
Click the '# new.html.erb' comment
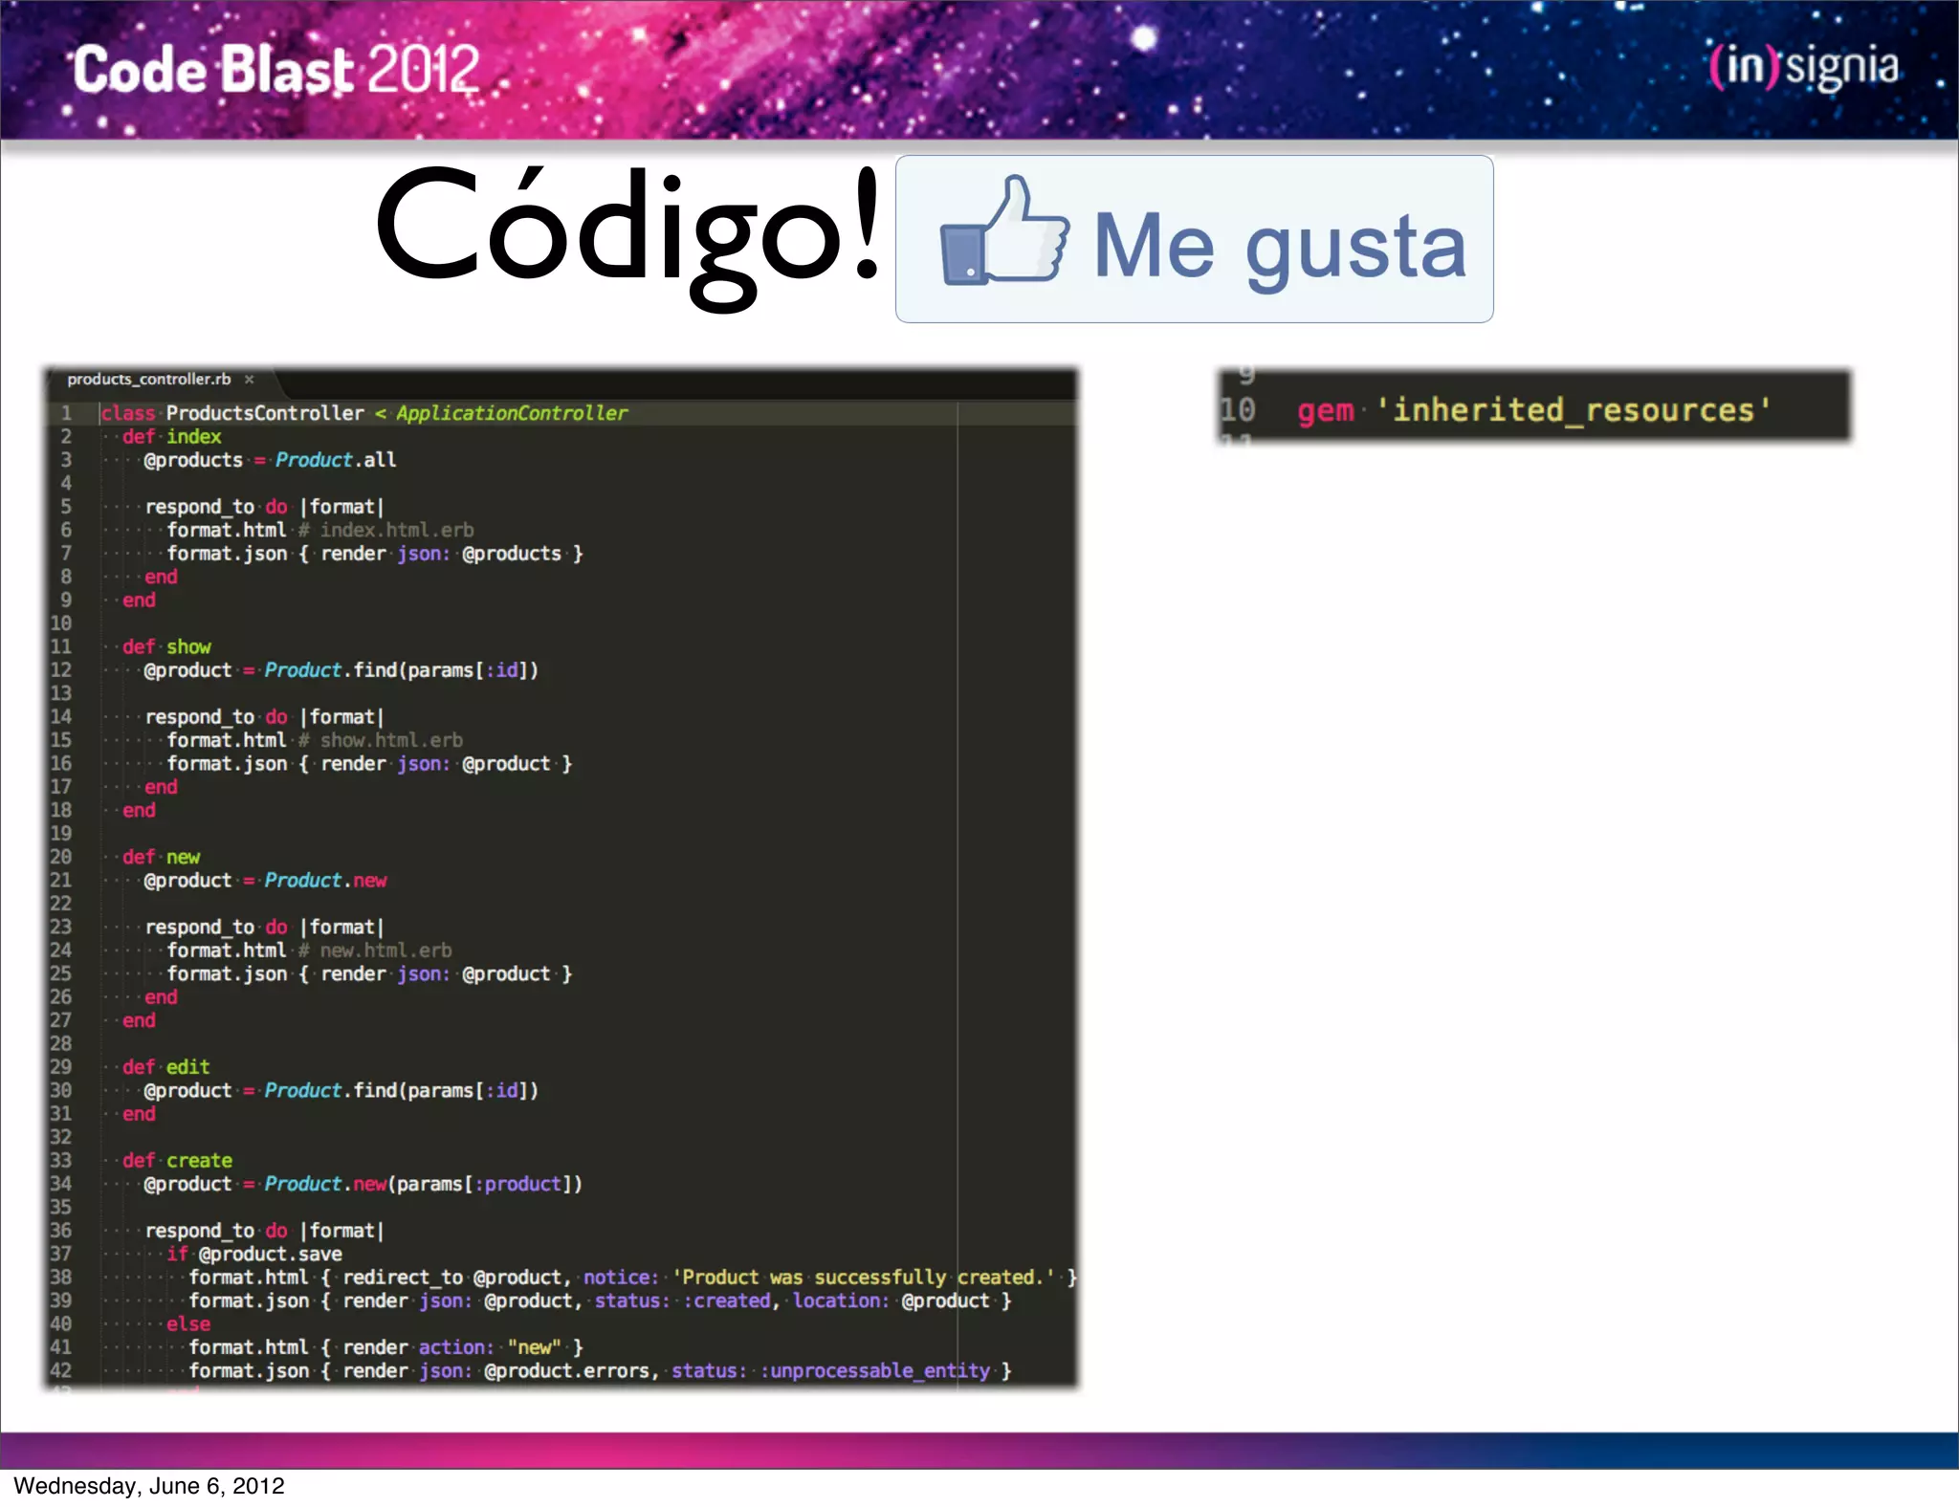coord(375,951)
